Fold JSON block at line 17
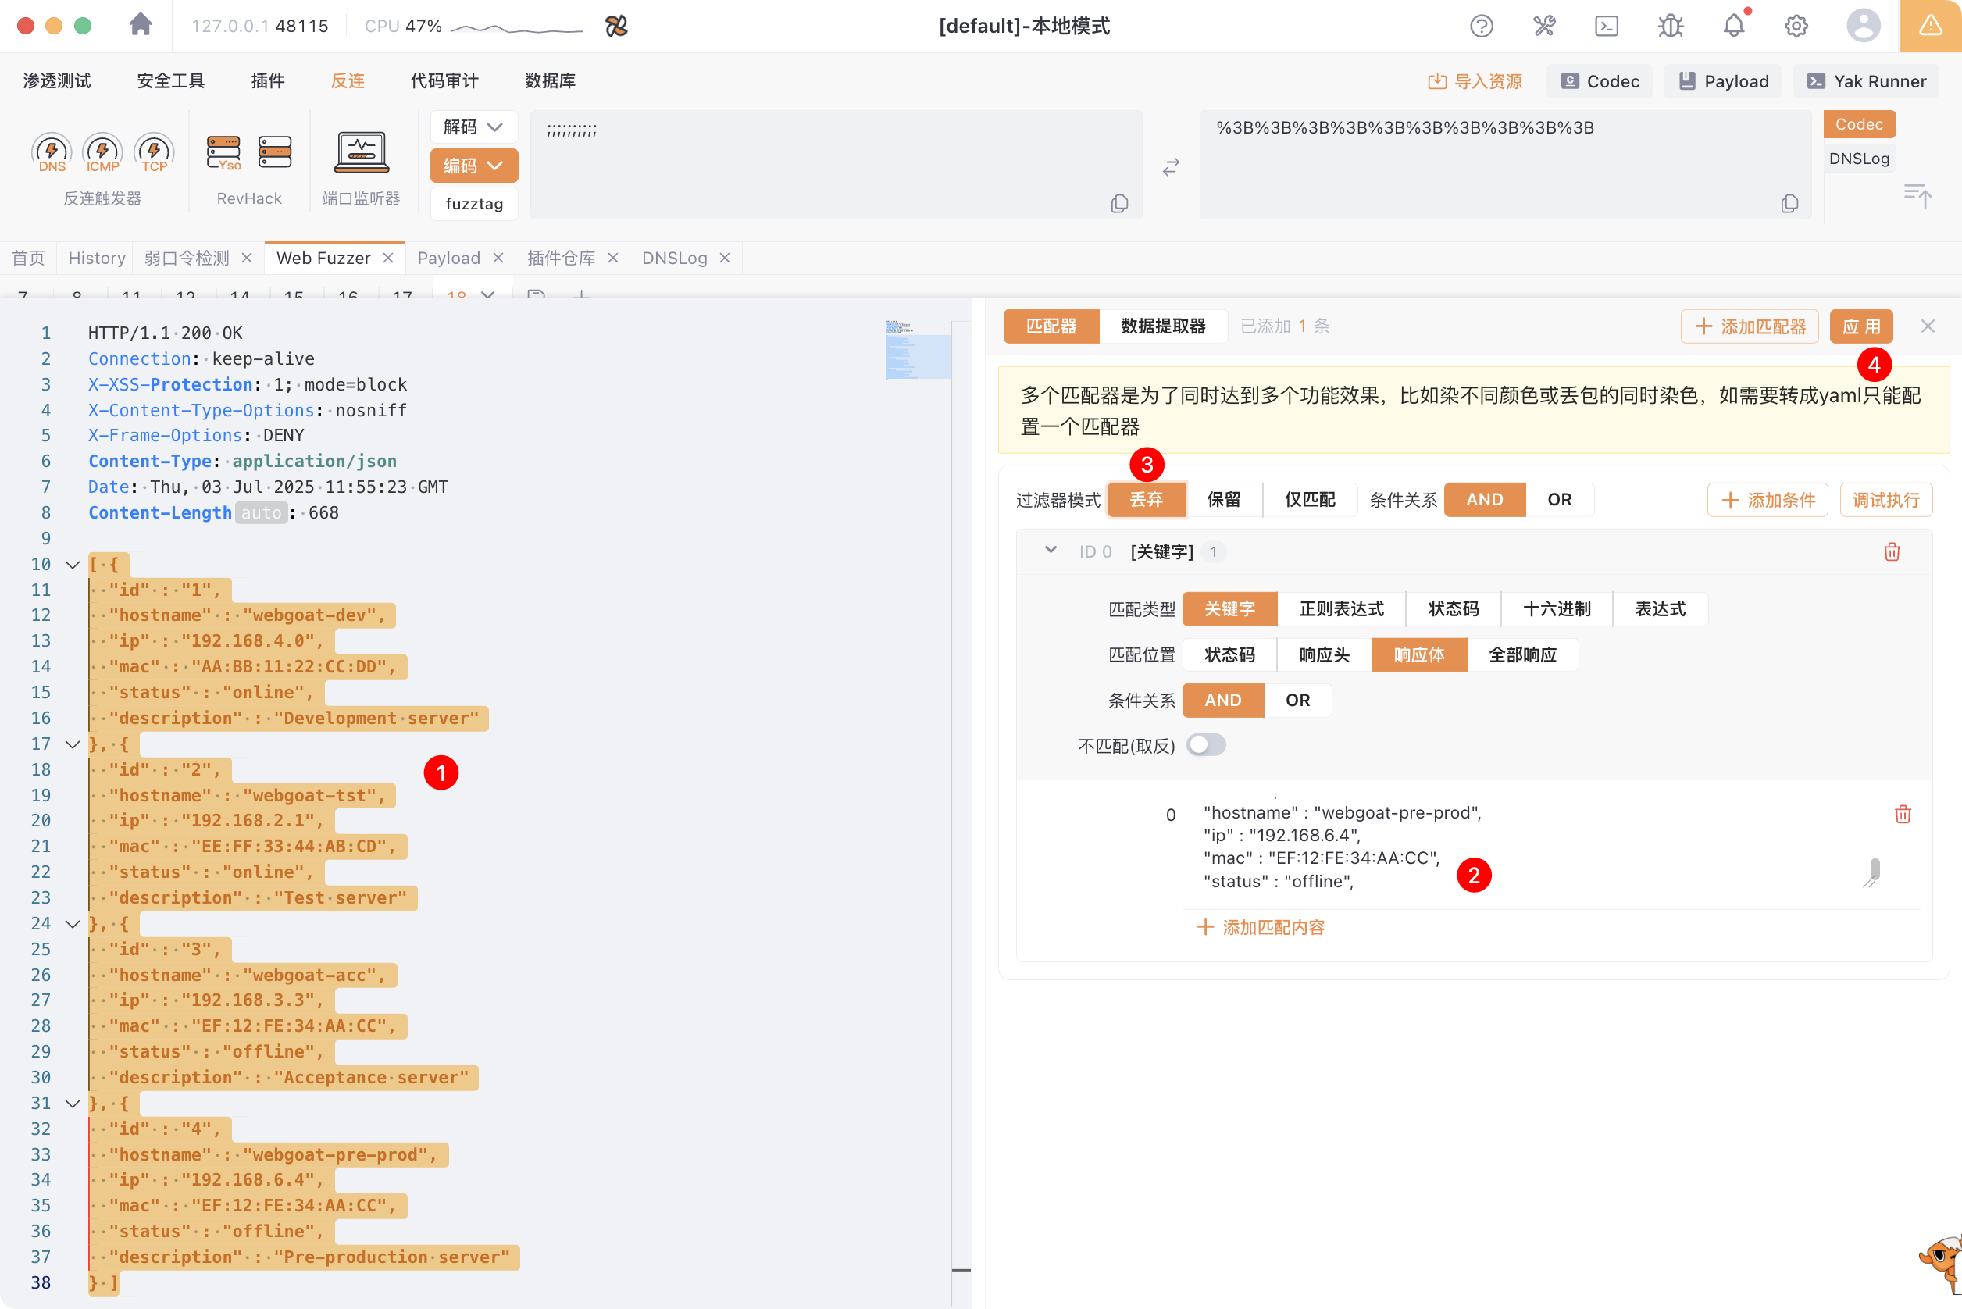 tap(73, 744)
